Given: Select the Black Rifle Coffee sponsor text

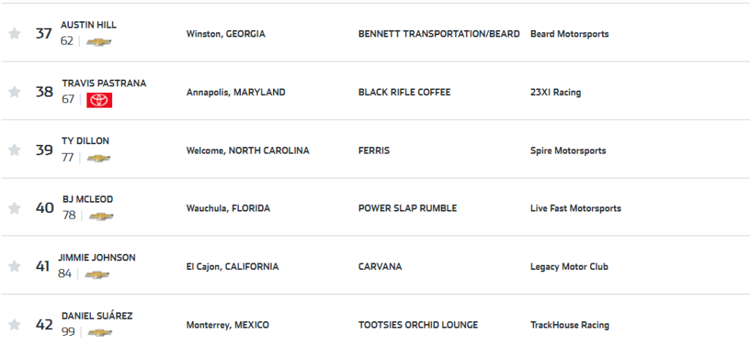Looking at the screenshot, I should [x=404, y=93].
